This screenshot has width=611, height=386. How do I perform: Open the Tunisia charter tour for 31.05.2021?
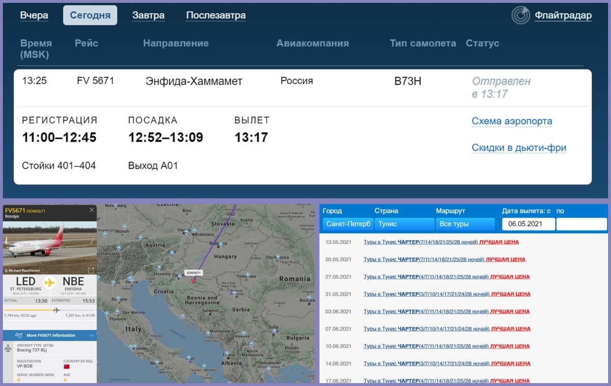point(447,294)
